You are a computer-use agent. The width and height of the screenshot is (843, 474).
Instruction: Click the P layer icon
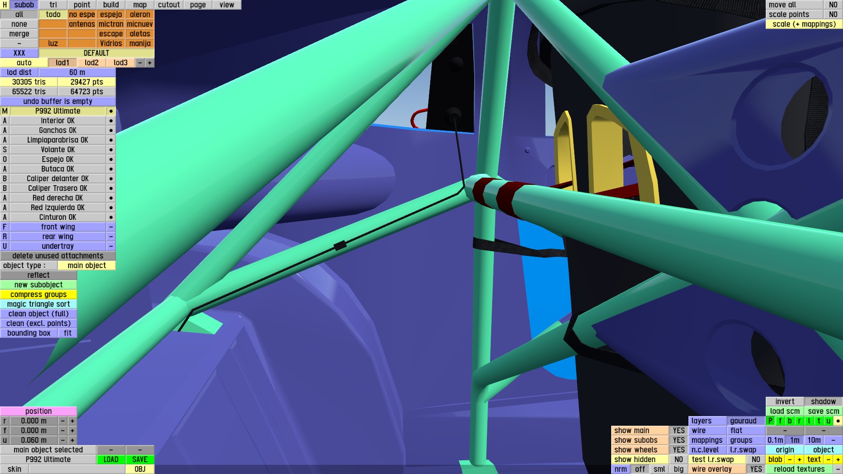[771, 421]
